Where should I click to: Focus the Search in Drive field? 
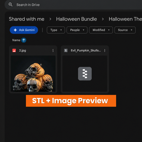73,5
